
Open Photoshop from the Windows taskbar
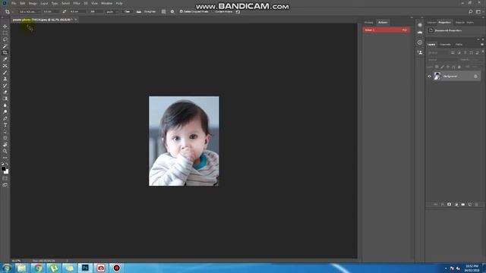point(85,268)
